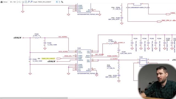Click the VCCD_VCORE3 net label
The width and height of the screenshot is (176, 99).
pyautogui.click(x=63, y=52)
